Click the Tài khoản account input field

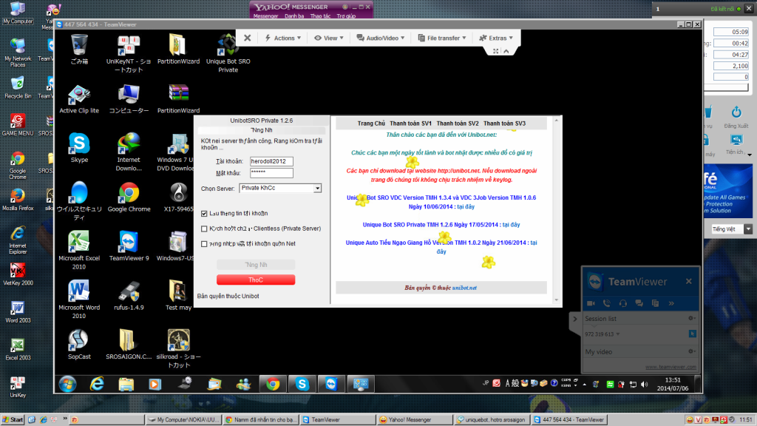(x=271, y=161)
